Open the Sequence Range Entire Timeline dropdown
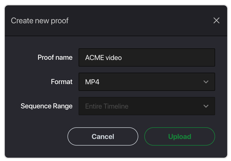This screenshot has height=161, width=231. click(x=147, y=106)
